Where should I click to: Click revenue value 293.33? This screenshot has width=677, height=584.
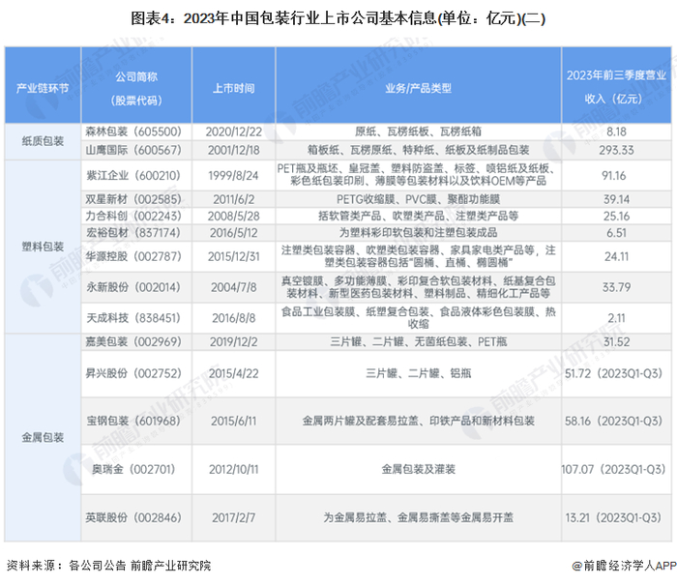(x=616, y=150)
